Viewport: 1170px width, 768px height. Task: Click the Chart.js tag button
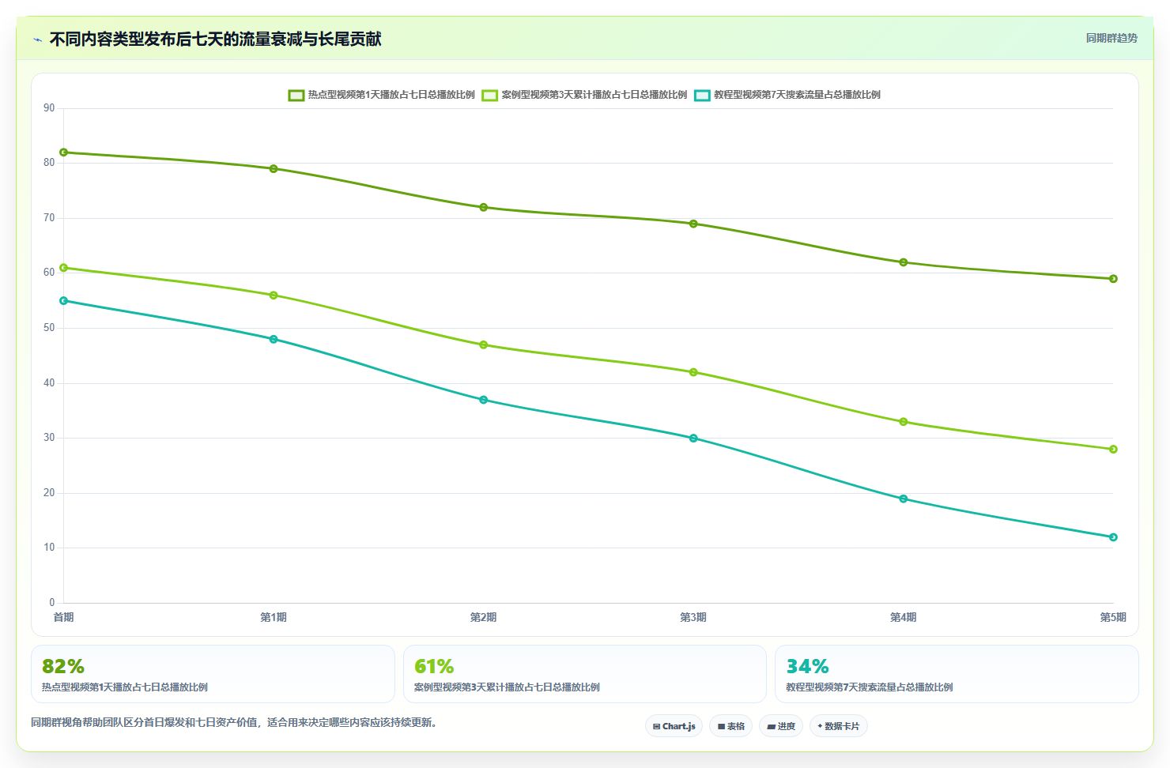(x=674, y=726)
